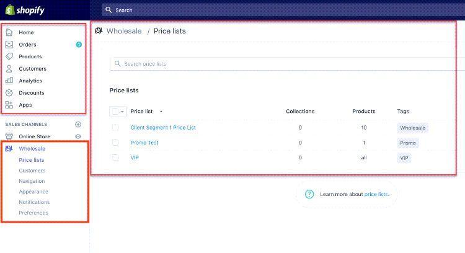This screenshot has width=465, height=253.
Task: Go to Wholesale Preferences
Action: click(33, 213)
